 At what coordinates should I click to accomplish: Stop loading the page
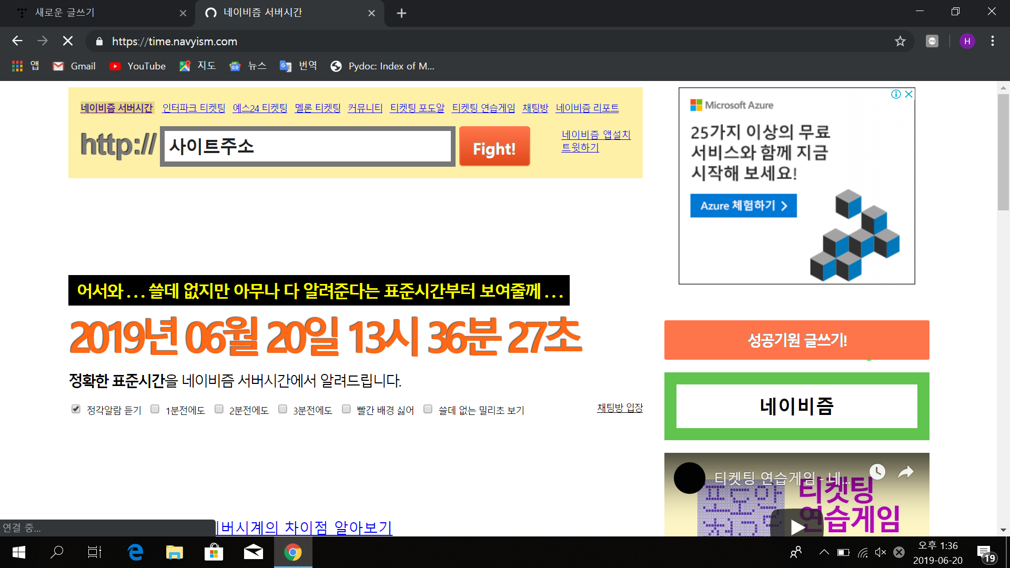(x=68, y=41)
